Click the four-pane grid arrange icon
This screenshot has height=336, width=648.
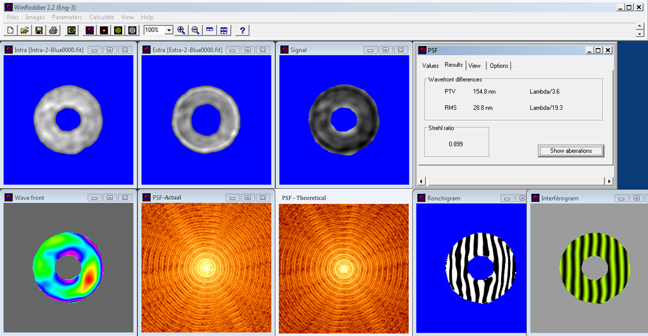click(x=224, y=30)
